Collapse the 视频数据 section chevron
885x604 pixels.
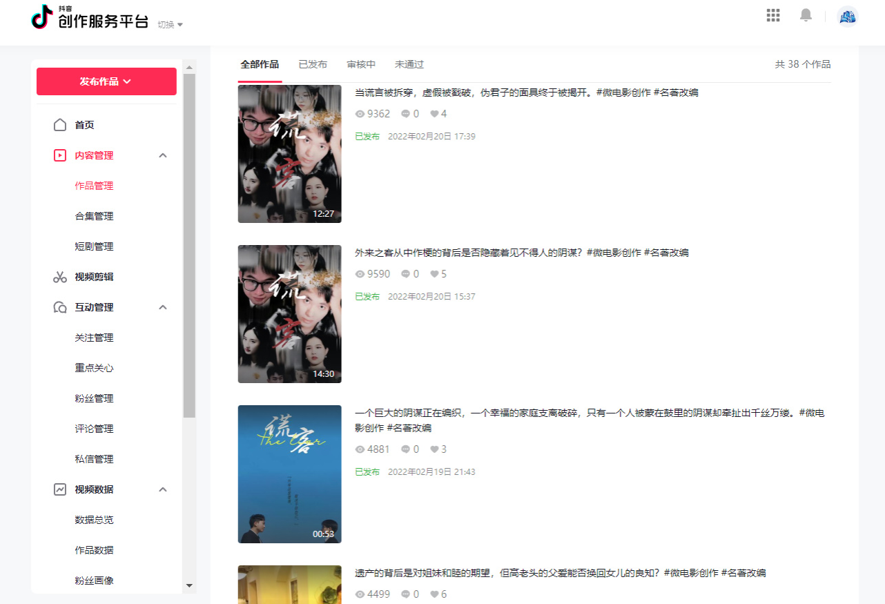163,489
